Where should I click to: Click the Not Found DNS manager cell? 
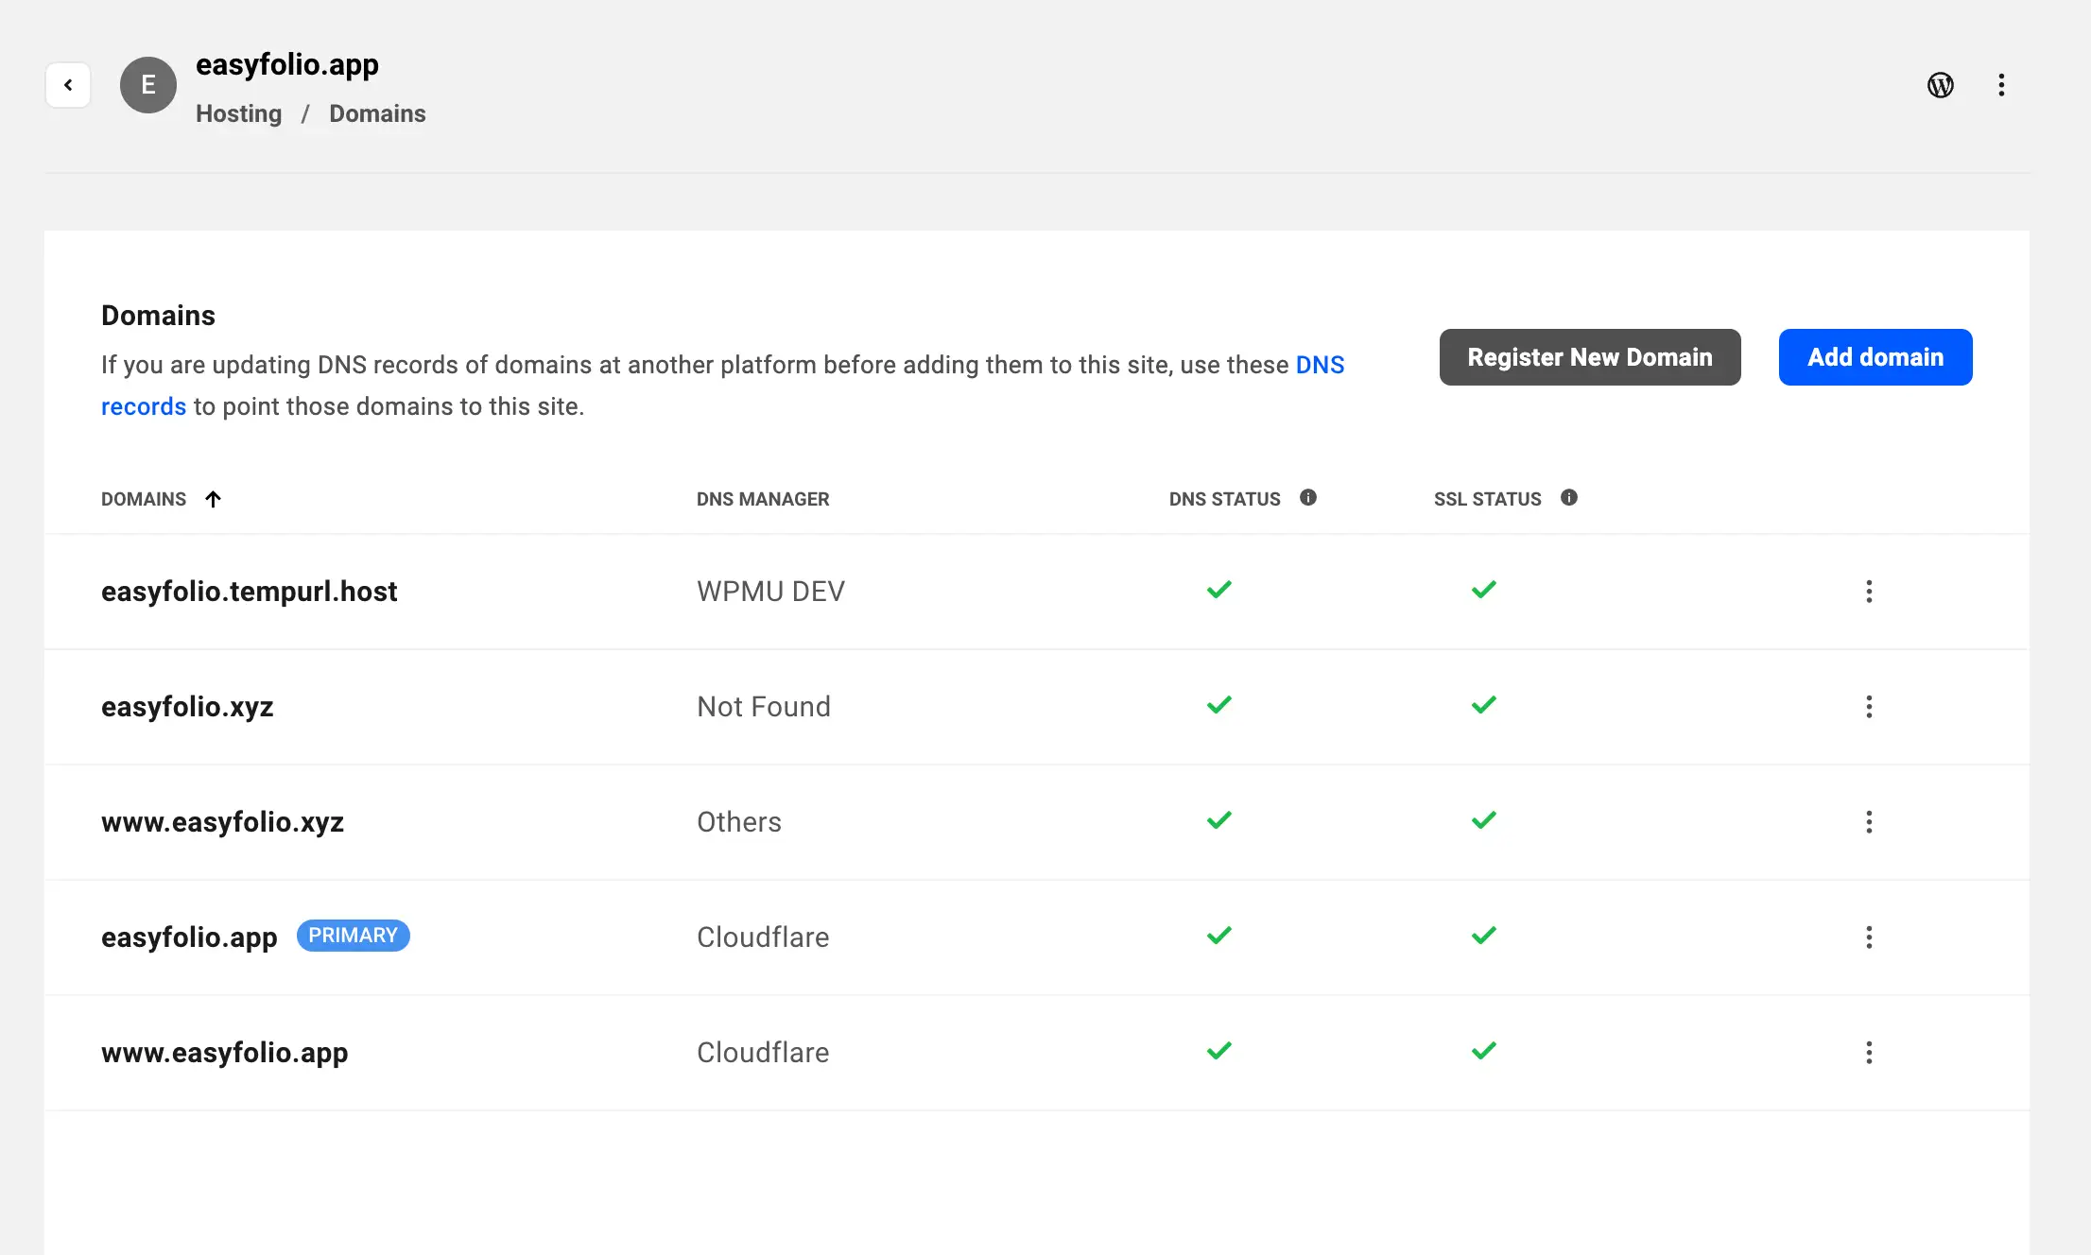(764, 707)
